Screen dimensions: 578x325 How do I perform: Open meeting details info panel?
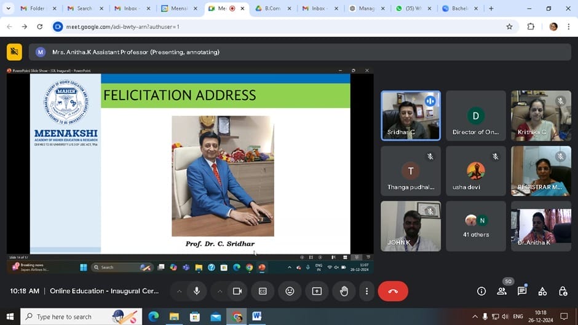(x=481, y=291)
